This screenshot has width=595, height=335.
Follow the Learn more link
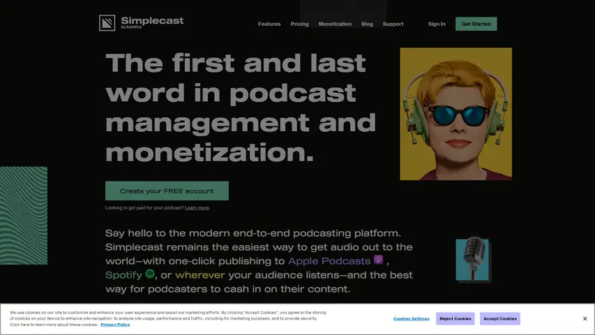point(197,208)
